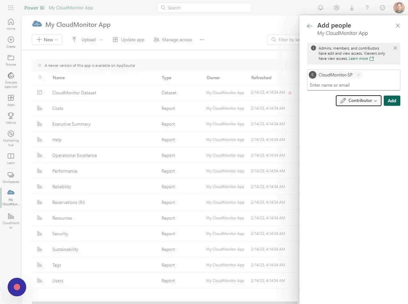Image resolution: width=408 pixels, height=304 pixels.
Task: Open the Users report
Action: (x=58, y=281)
